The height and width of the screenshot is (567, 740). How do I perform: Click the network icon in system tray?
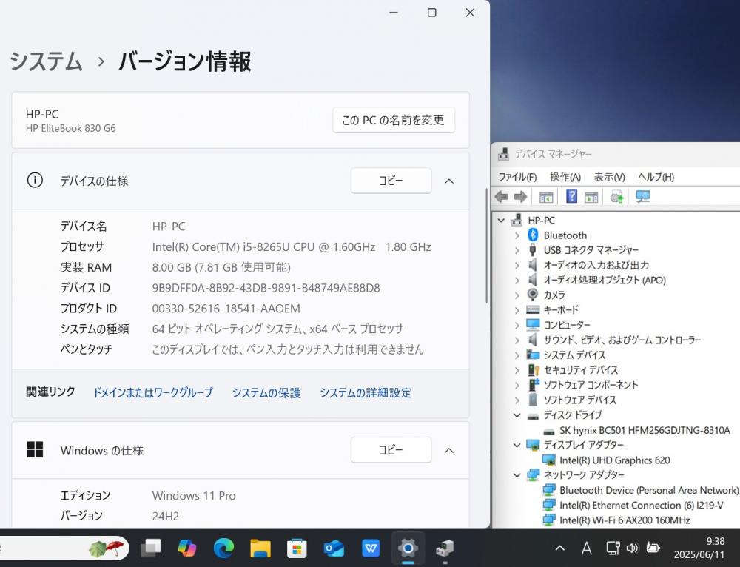coord(613,548)
